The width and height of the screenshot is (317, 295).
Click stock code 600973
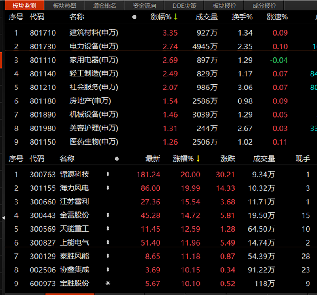coord(43,284)
